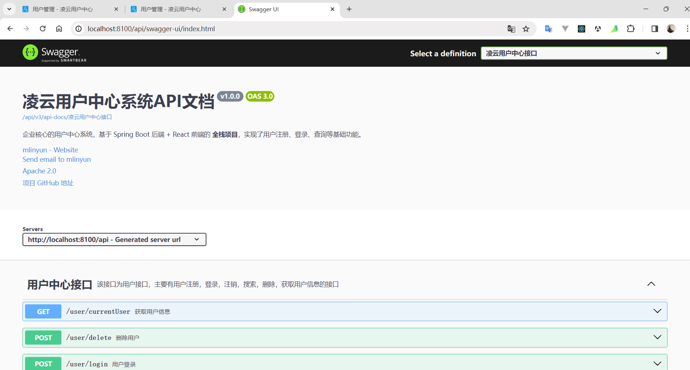Collapse the 用户中心接口 section
The width and height of the screenshot is (690, 370).
(651, 284)
